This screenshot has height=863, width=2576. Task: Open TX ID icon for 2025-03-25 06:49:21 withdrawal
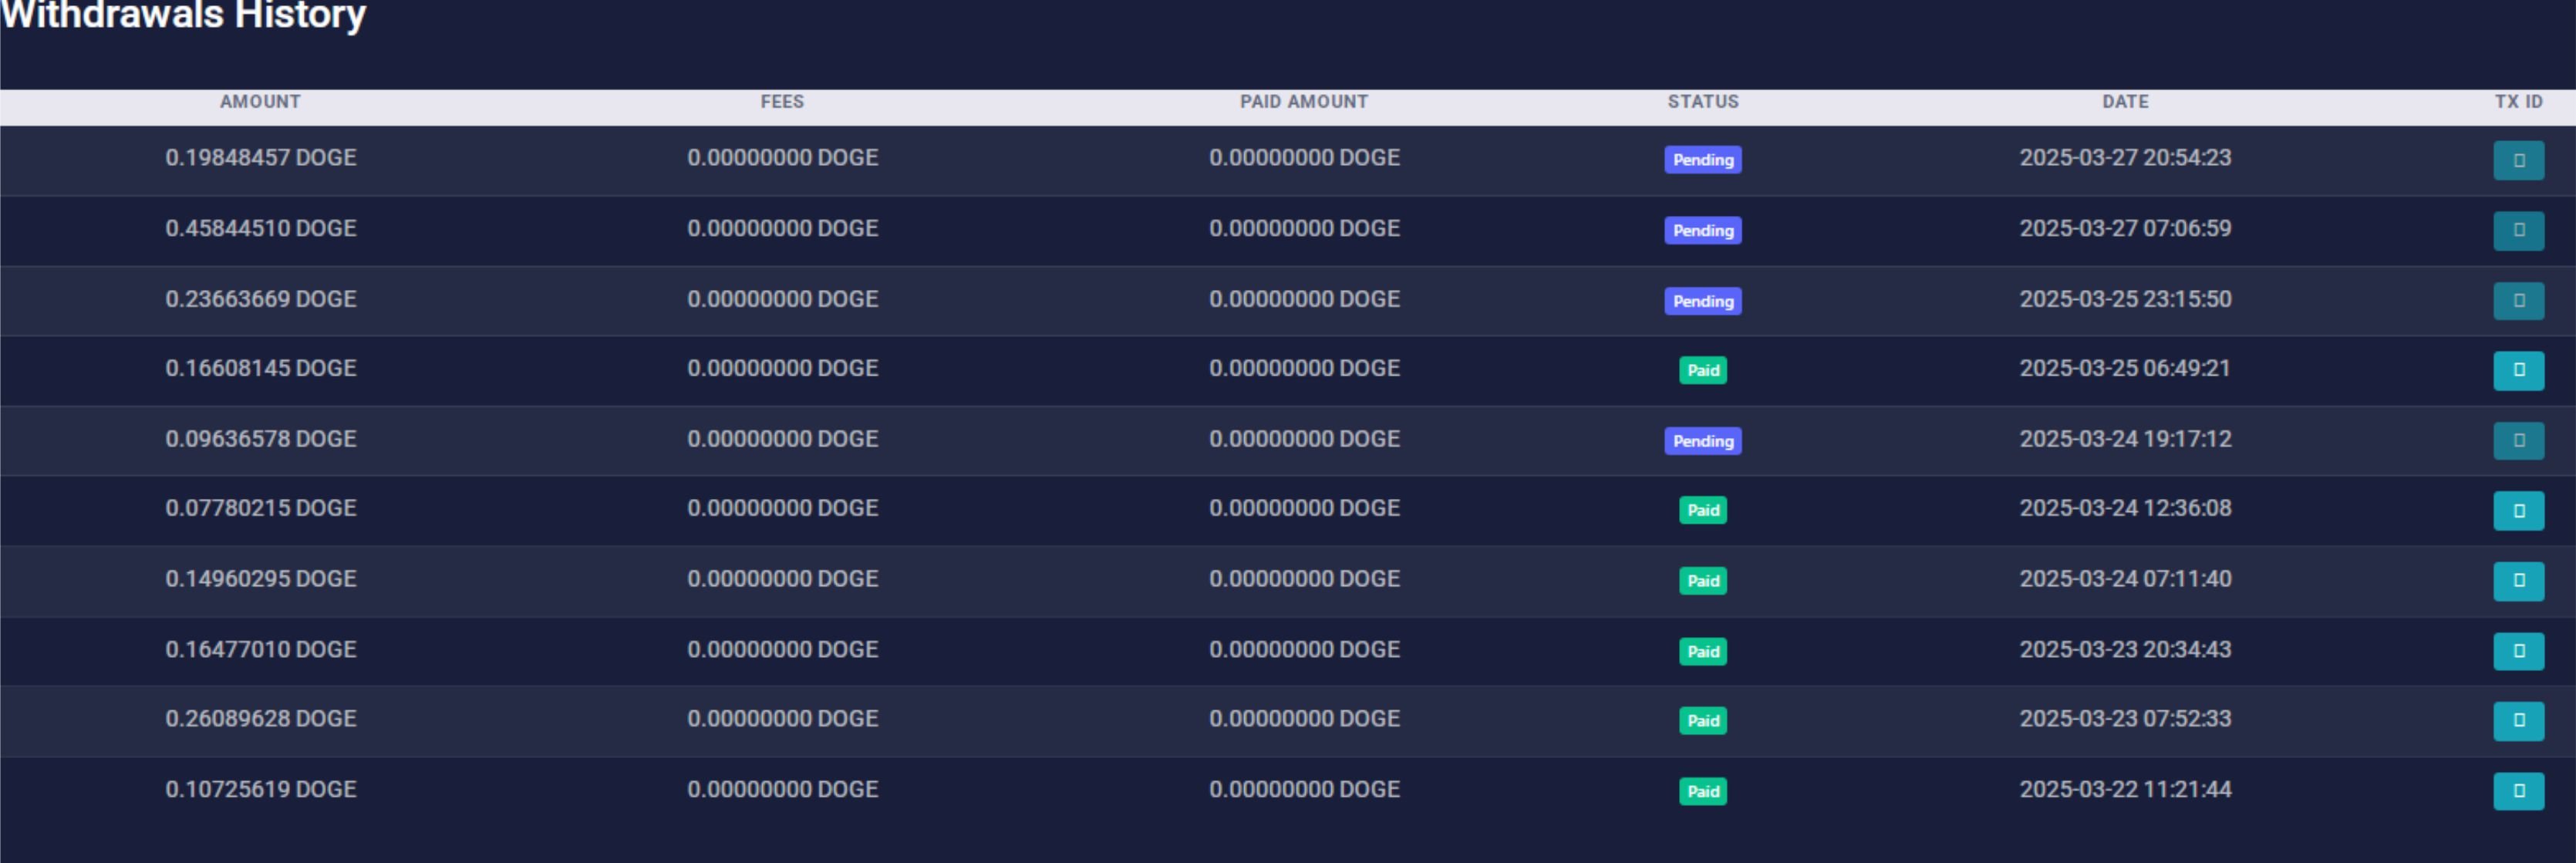click(2518, 370)
